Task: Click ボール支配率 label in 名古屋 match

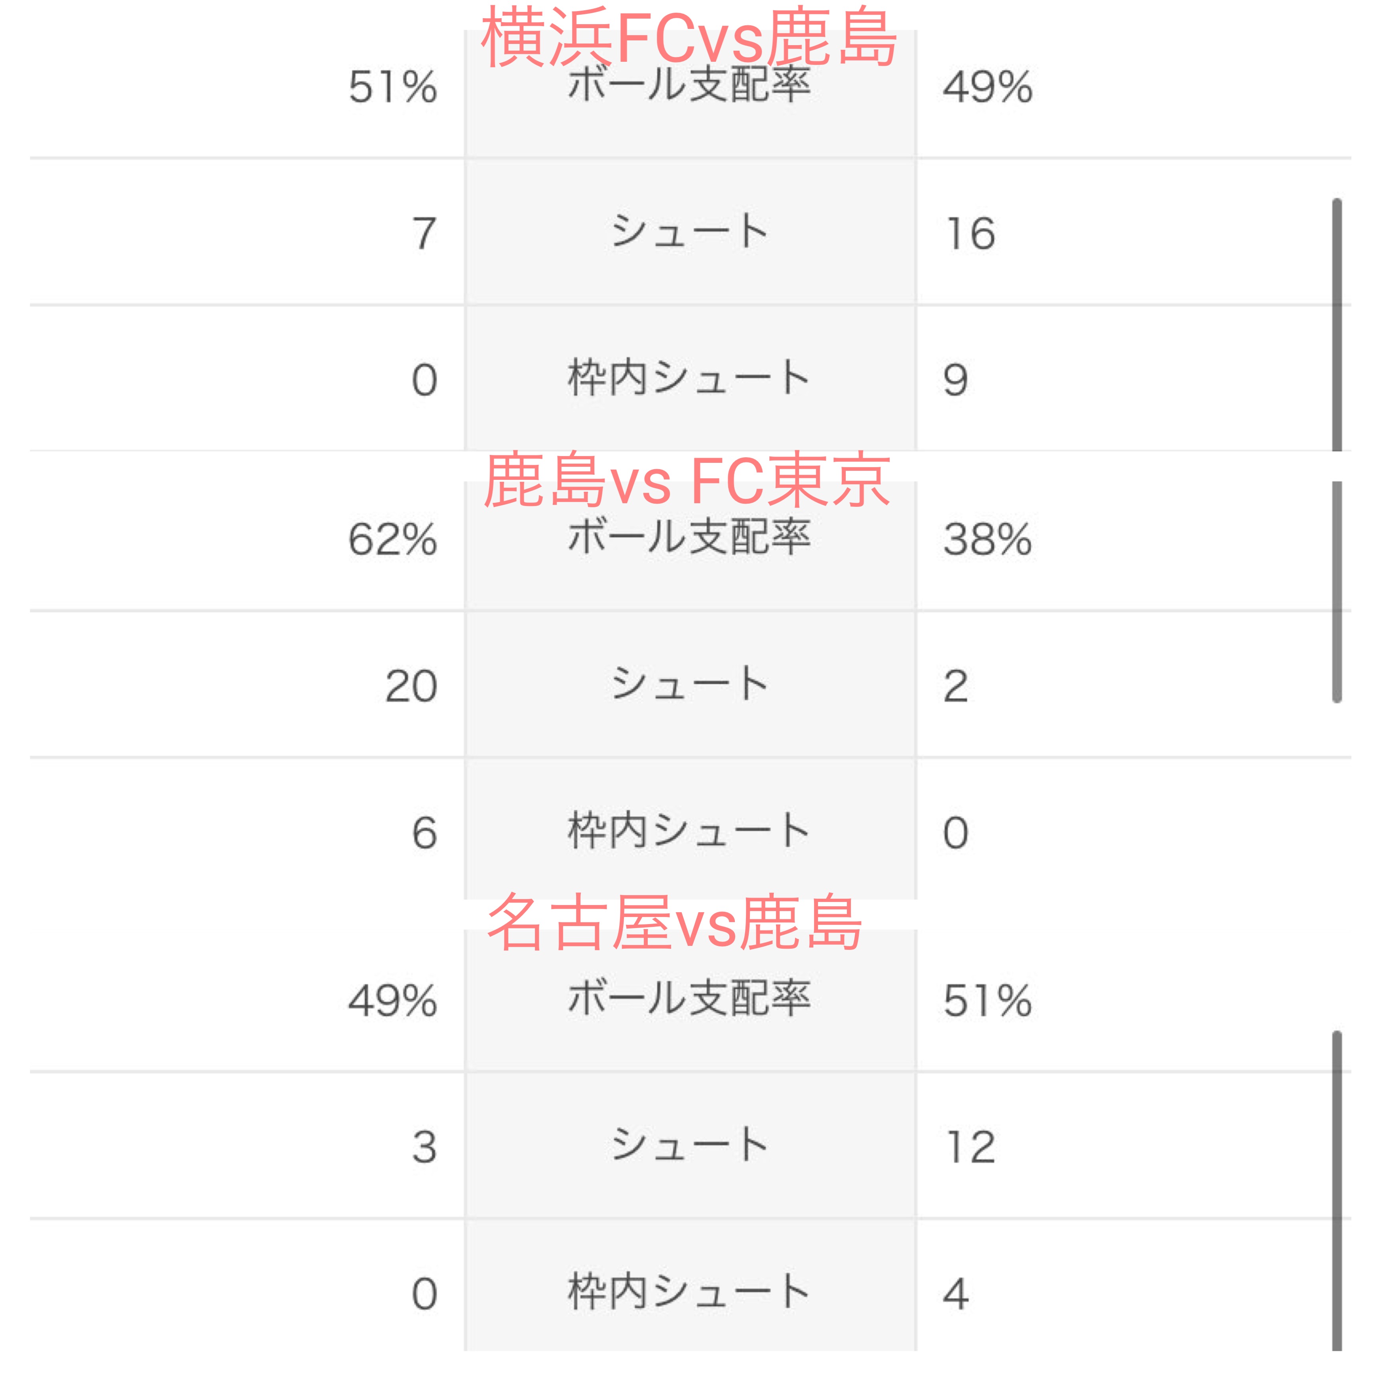Action: click(689, 997)
